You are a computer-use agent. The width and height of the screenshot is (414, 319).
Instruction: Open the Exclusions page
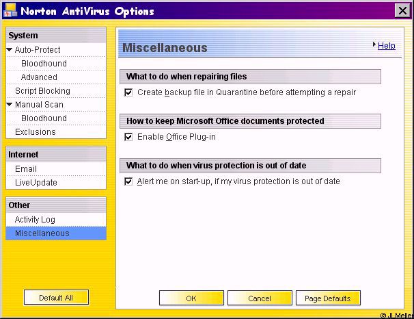pos(36,132)
